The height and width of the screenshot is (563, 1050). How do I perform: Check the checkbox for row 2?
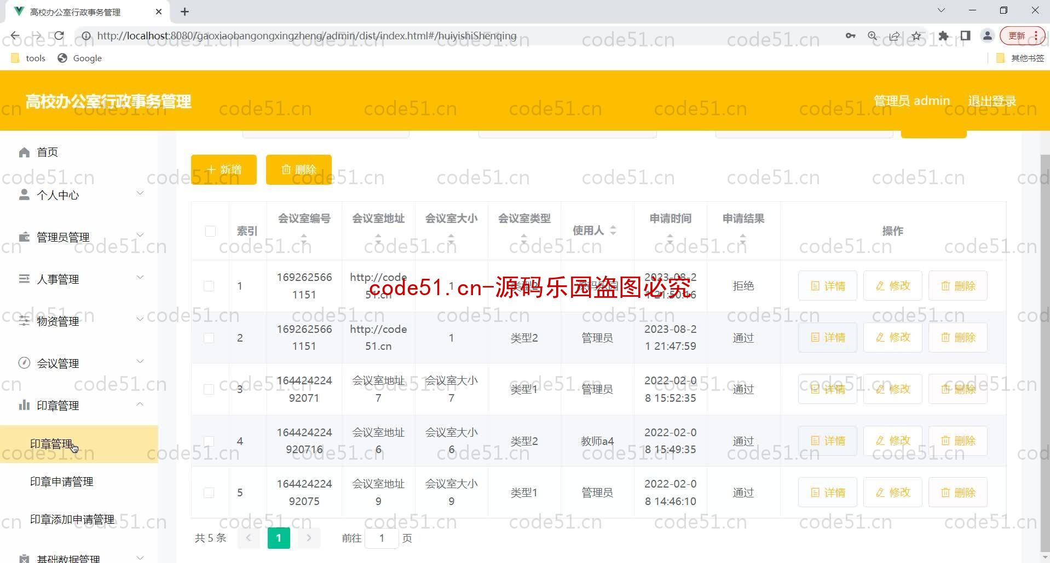tap(209, 338)
